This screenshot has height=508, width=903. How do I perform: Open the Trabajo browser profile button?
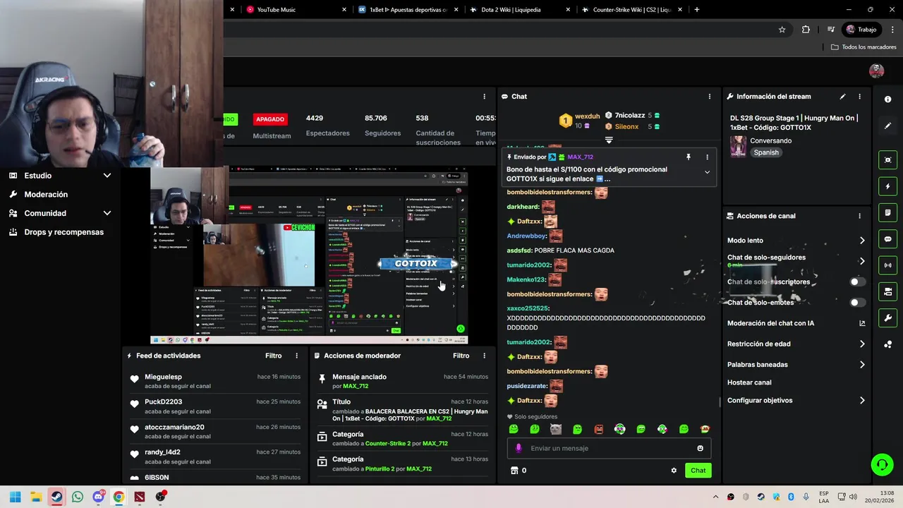(x=862, y=30)
